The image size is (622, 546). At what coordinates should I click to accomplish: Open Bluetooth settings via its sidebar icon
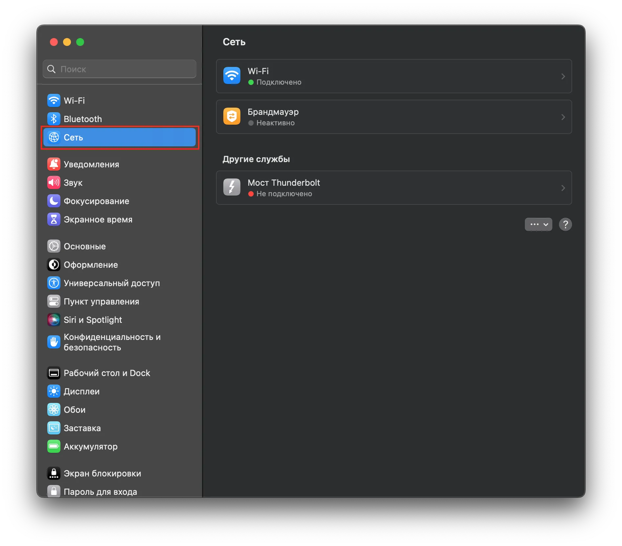pos(54,119)
